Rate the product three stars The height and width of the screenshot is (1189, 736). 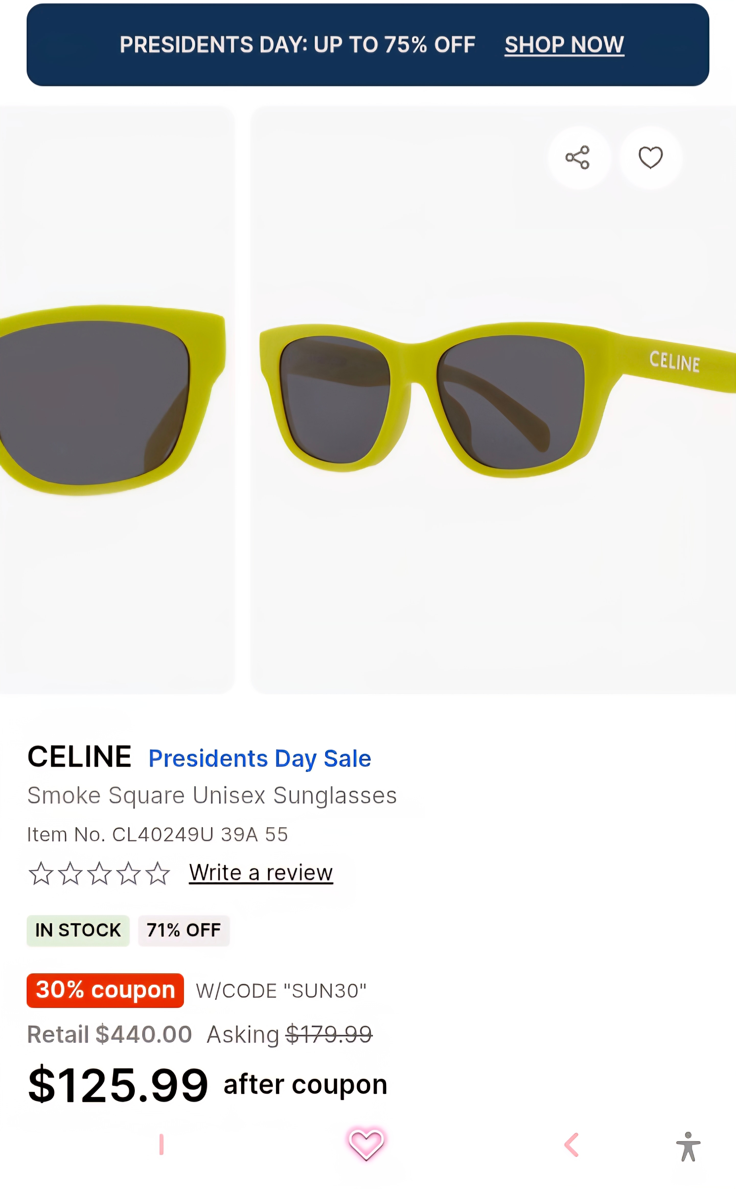click(100, 873)
